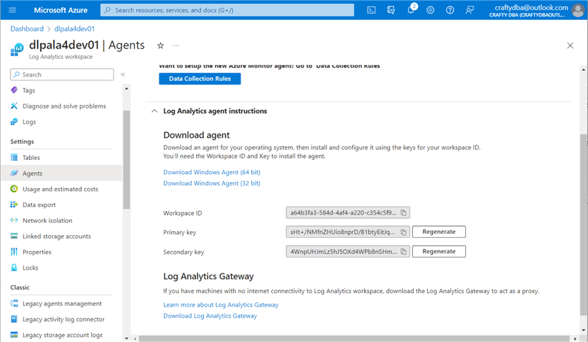Open Legacy storage account logs
This screenshot has width=588, height=342.
pos(62,335)
